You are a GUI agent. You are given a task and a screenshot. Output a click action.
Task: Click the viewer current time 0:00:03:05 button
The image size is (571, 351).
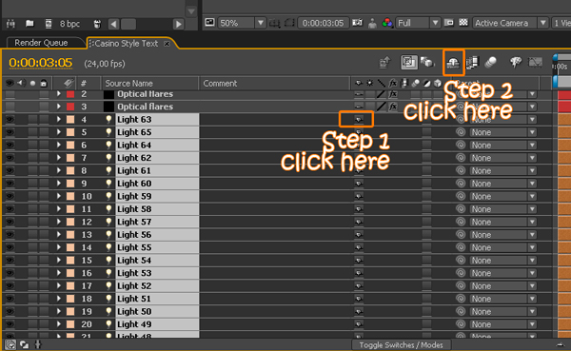point(323,23)
